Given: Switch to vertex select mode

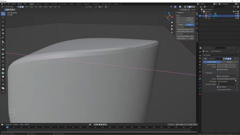Looking at the screenshot, I should (x=18, y=7).
